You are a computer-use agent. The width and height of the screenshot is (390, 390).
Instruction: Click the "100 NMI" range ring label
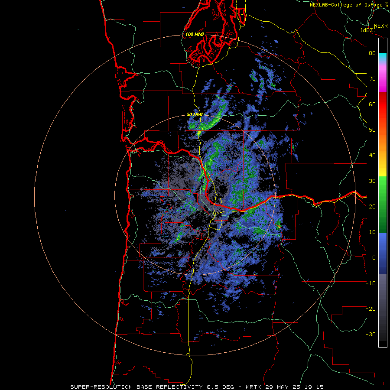pyautogui.click(x=195, y=34)
